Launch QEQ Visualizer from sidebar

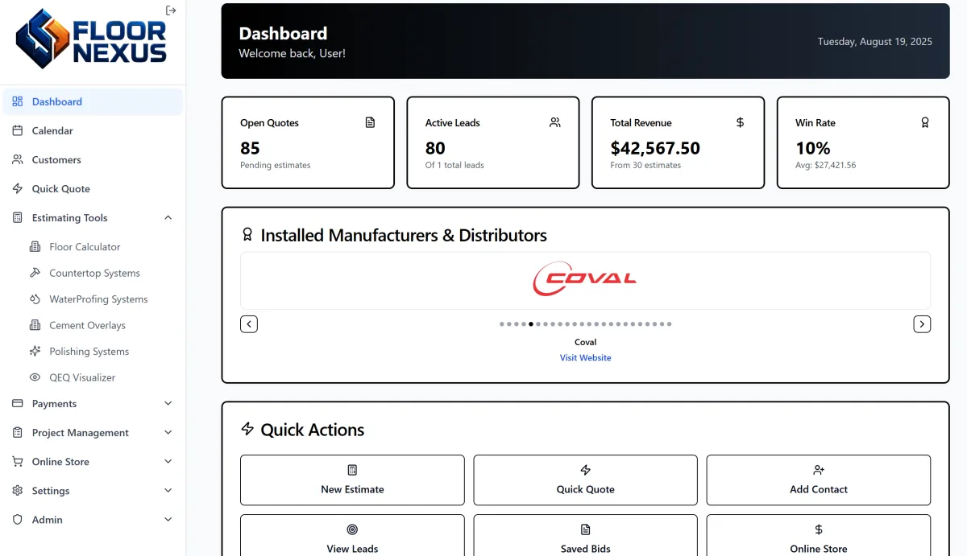101,377
